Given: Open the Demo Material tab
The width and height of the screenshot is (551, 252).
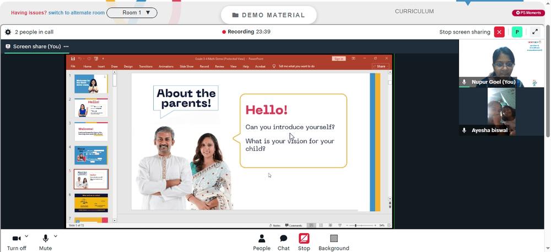Looking at the screenshot, I should click(x=269, y=15).
